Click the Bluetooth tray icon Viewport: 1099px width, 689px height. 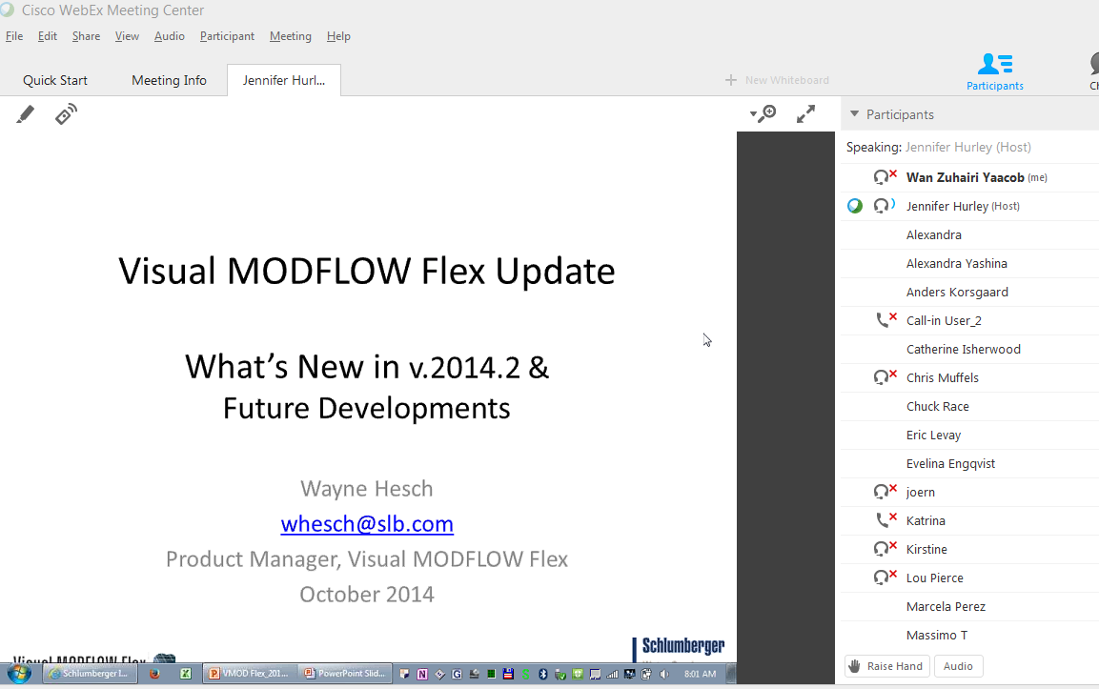(542, 675)
